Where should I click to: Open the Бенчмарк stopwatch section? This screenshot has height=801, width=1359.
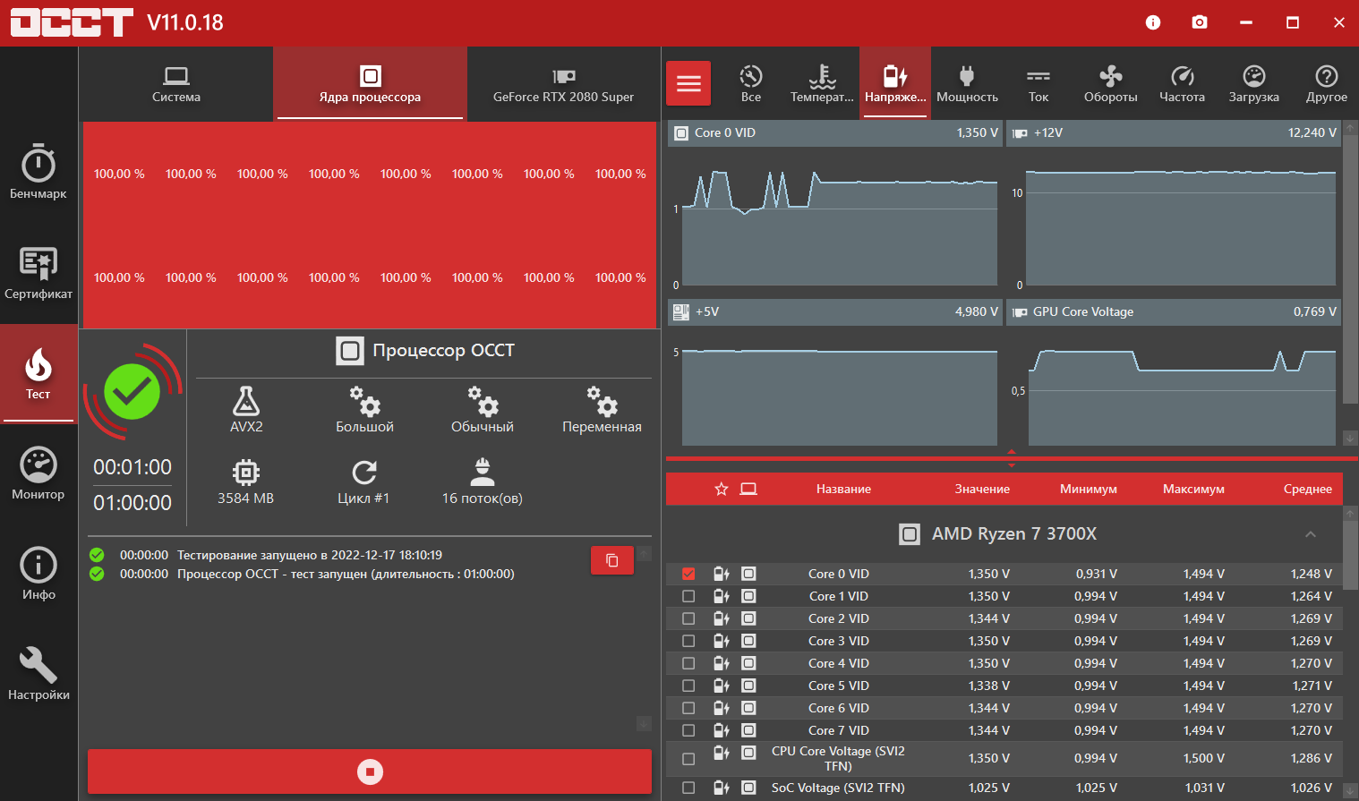(x=38, y=171)
